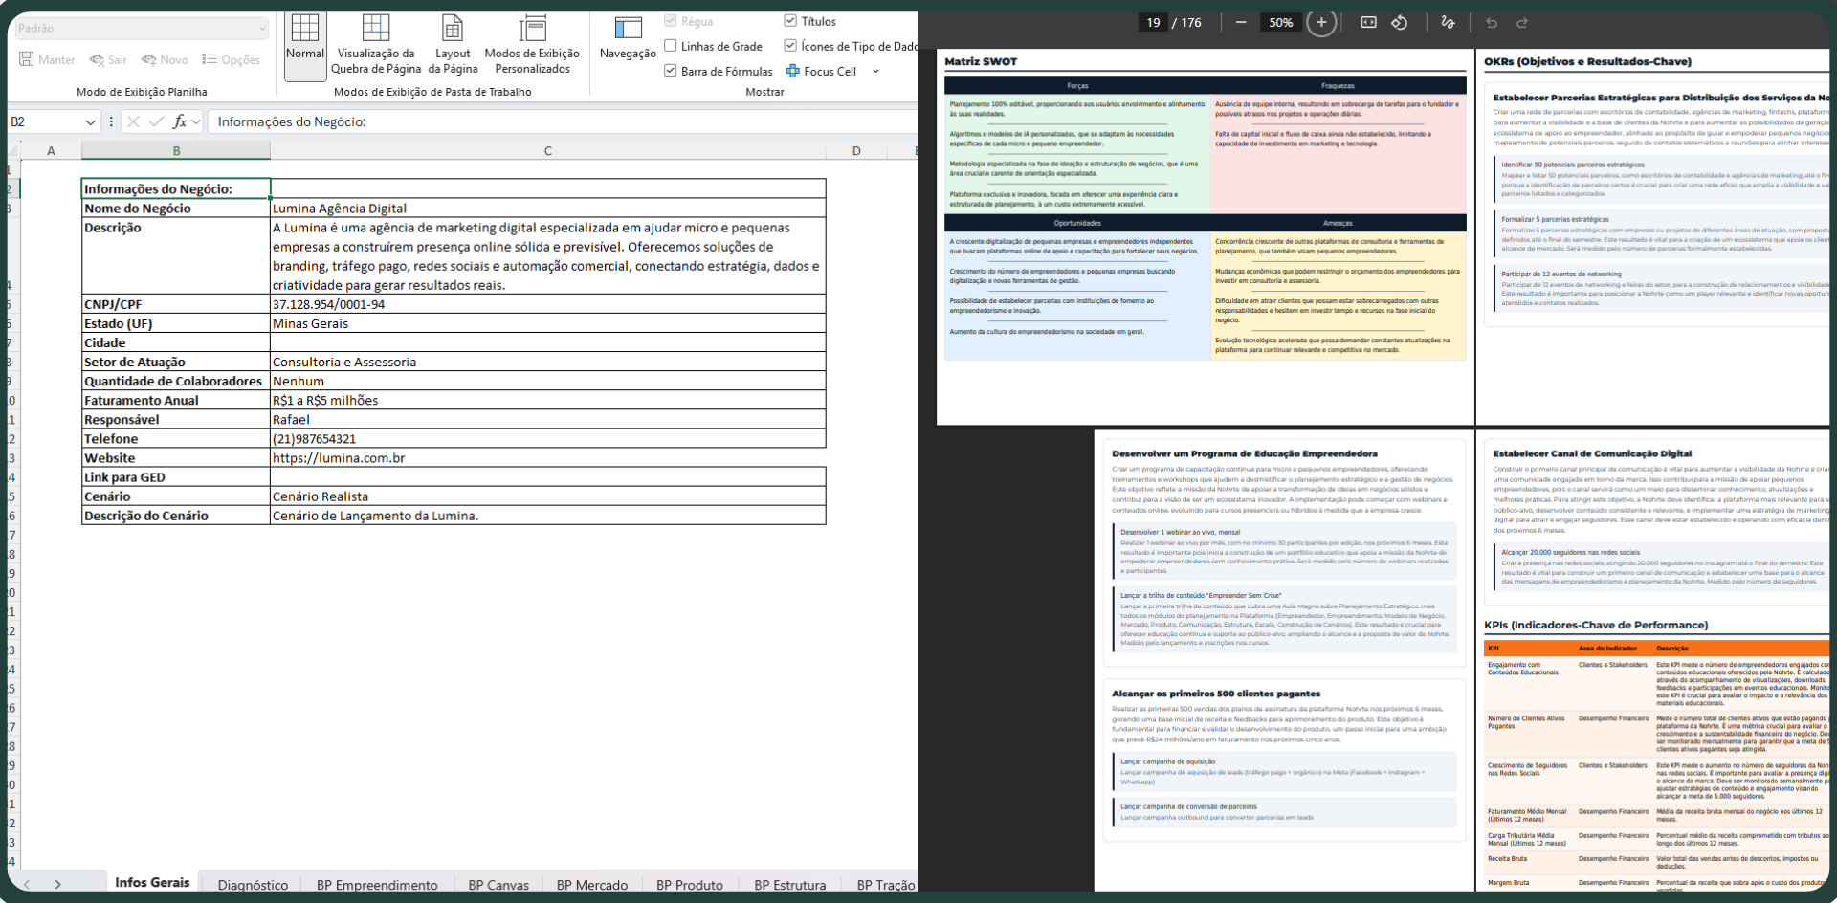The width and height of the screenshot is (1837, 903).
Task: Zoom out in the PDF viewer
Action: click(x=1241, y=22)
